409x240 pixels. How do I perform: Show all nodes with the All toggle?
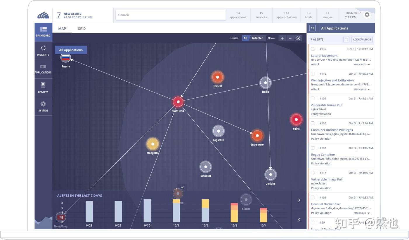click(x=245, y=38)
